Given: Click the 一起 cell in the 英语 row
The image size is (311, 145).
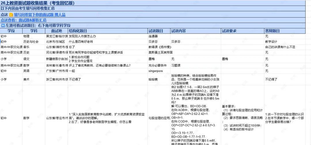Looking at the screenshot, I should pos(108,71).
